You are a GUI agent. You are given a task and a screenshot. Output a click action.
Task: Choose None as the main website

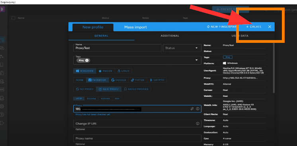coord(80,80)
